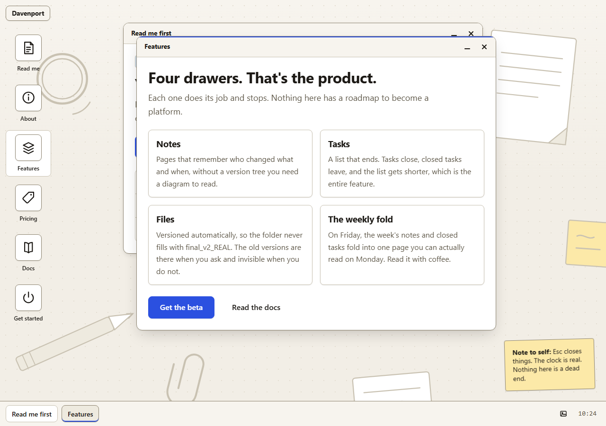Minimize the Features window
The width and height of the screenshot is (606, 426).
tap(467, 47)
